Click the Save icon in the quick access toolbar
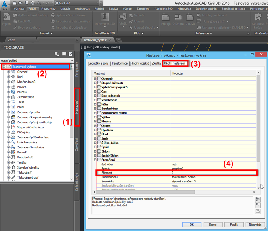 27,3
